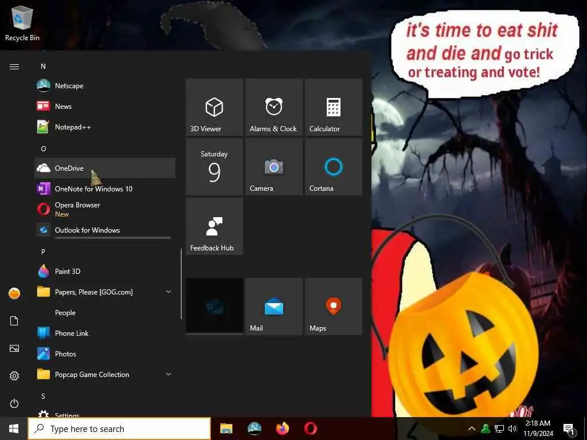Focus the Type here to search box
The image size is (587, 440).
click(119, 429)
